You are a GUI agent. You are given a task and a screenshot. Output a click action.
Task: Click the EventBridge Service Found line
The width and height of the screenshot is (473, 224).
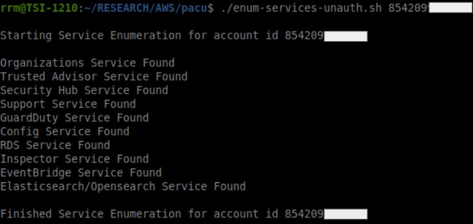[x=81, y=173]
